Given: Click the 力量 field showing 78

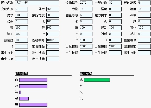Looking at the screenshot, I should (x=86, y=9).
